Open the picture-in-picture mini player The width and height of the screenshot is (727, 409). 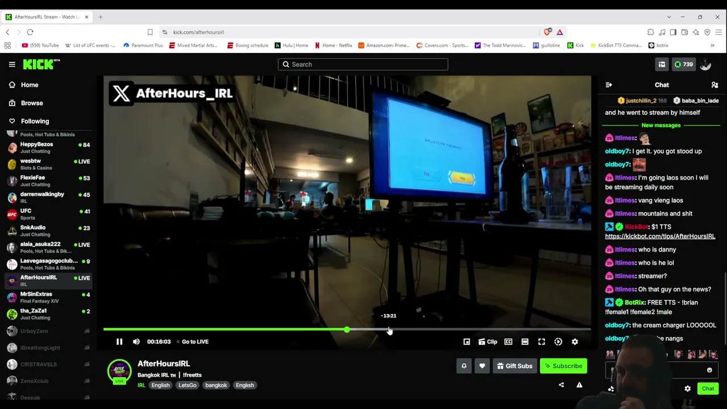click(x=467, y=341)
